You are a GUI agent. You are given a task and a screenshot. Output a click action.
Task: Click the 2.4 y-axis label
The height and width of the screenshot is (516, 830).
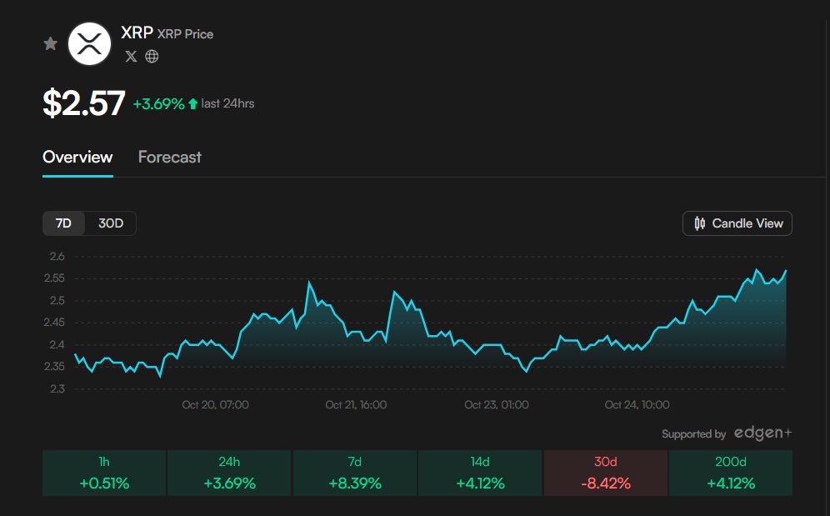pos(57,344)
